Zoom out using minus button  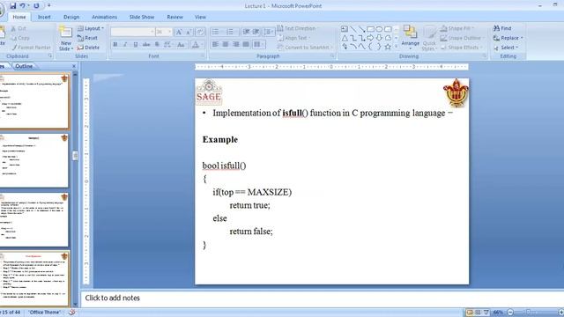(x=510, y=313)
